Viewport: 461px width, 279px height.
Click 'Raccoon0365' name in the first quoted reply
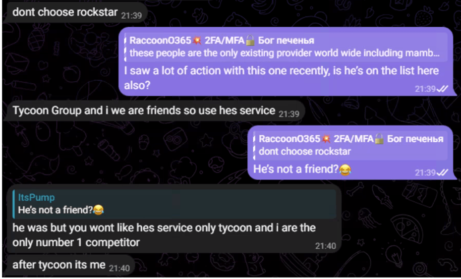[160, 40]
